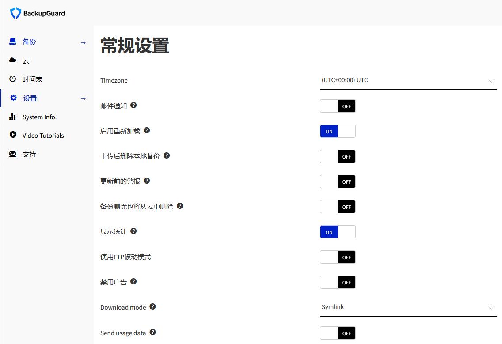Open the Video Tutorials link
This screenshot has width=502, height=344.
[43, 136]
